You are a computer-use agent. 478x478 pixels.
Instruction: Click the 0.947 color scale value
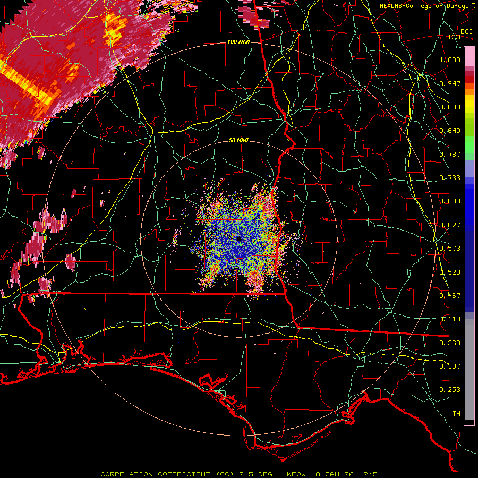click(450, 83)
